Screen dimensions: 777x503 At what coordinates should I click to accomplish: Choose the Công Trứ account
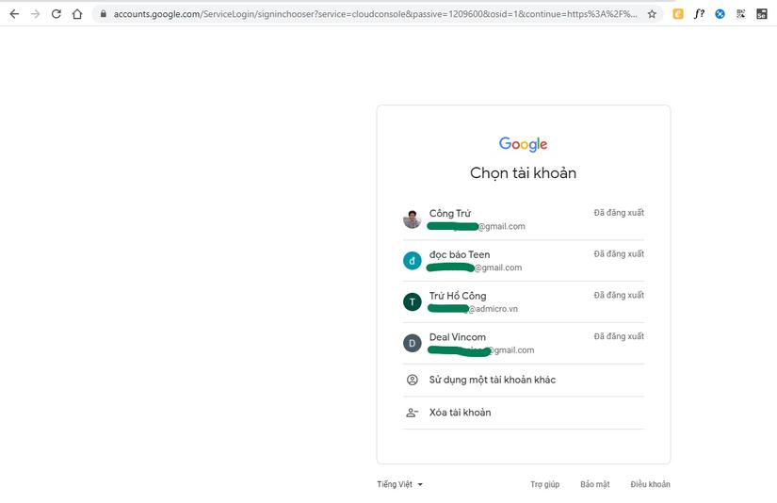pos(524,219)
